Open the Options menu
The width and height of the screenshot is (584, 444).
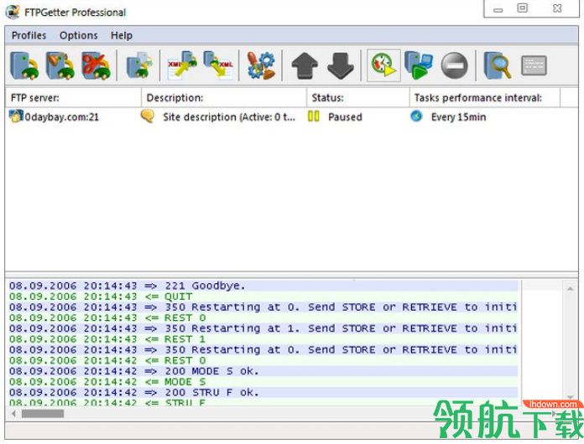pyautogui.click(x=79, y=35)
